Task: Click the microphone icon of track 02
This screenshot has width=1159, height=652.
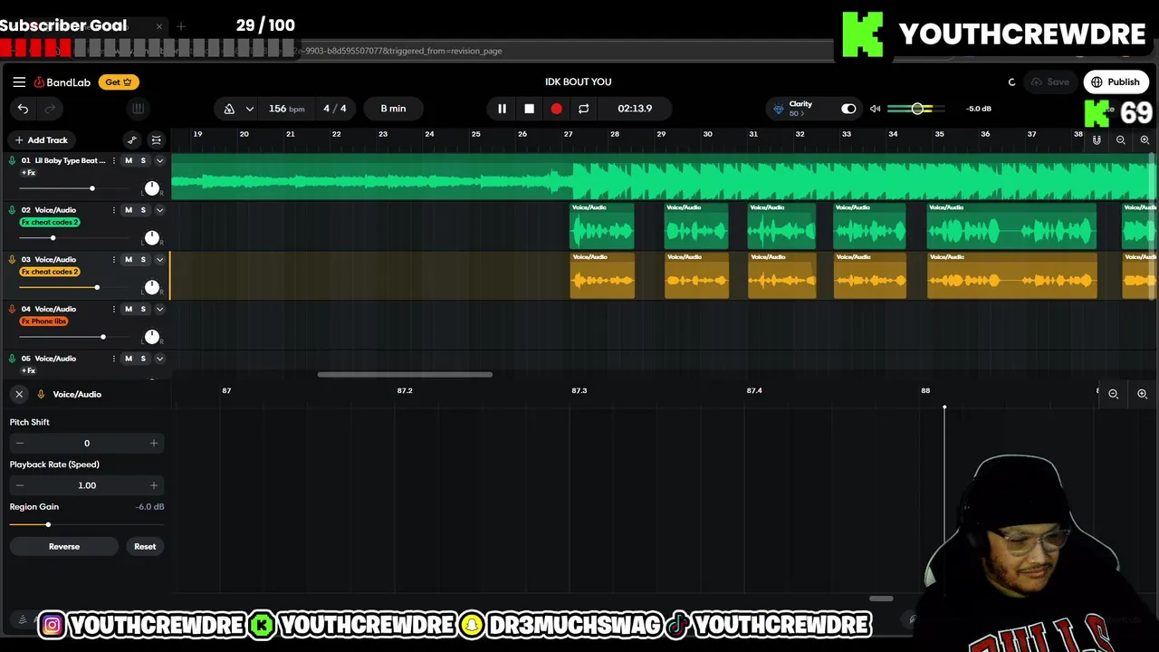Action: coord(12,210)
